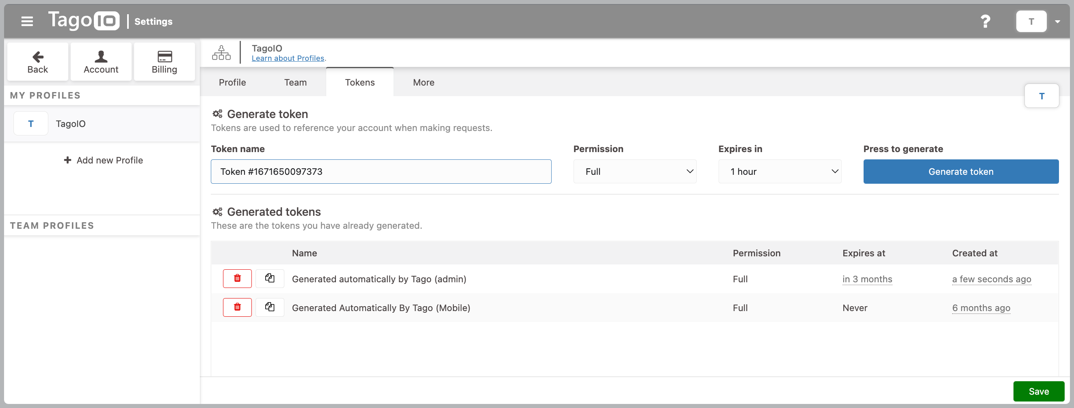The image size is (1074, 408).
Task: Switch to the Team tab
Action: pos(295,82)
